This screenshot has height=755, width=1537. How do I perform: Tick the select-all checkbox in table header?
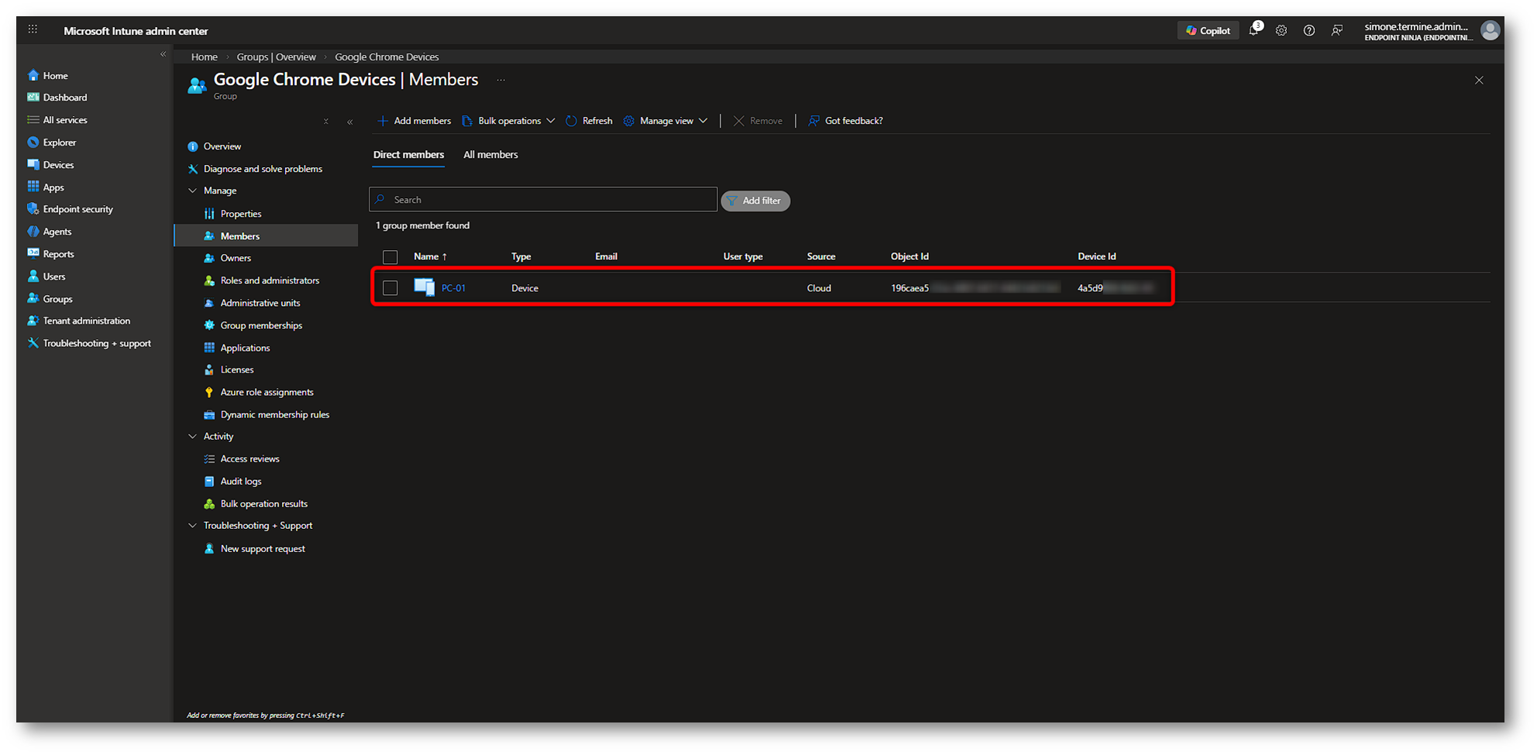point(390,257)
